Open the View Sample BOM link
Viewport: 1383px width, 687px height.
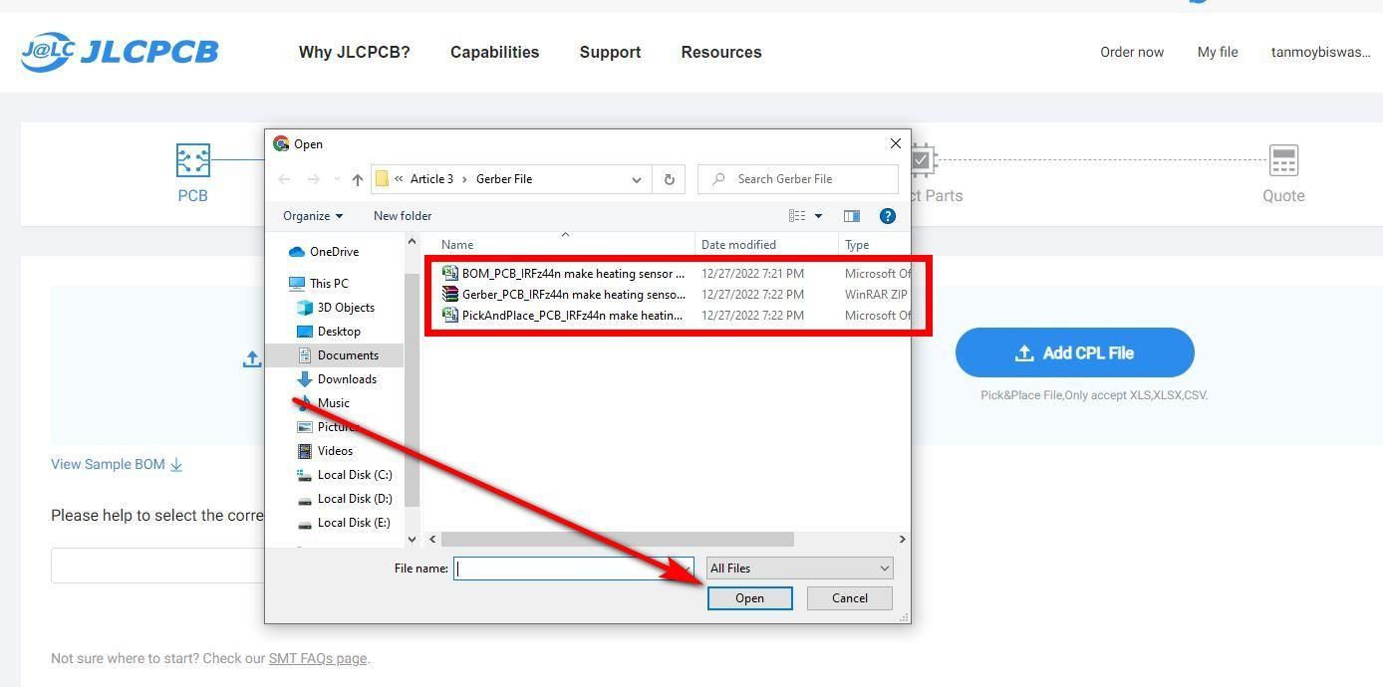tap(117, 464)
